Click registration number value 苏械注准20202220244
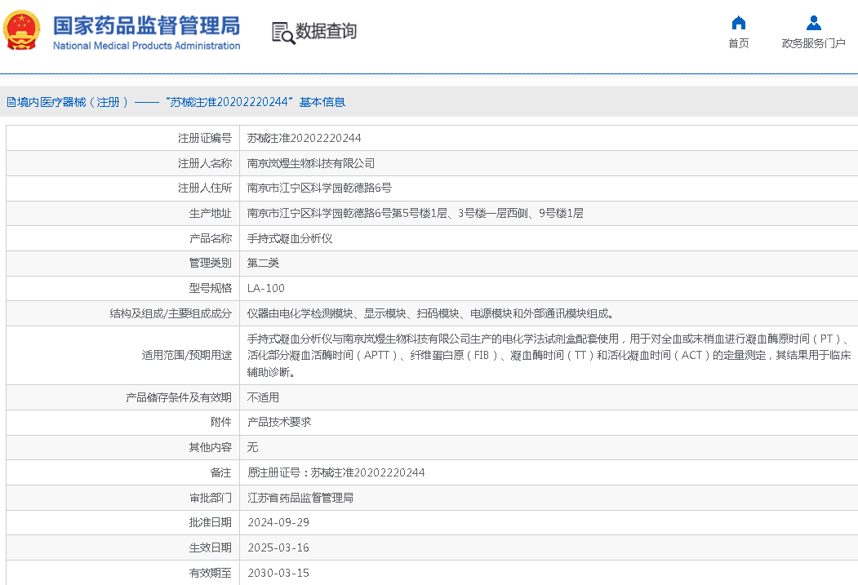 click(304, 138)
